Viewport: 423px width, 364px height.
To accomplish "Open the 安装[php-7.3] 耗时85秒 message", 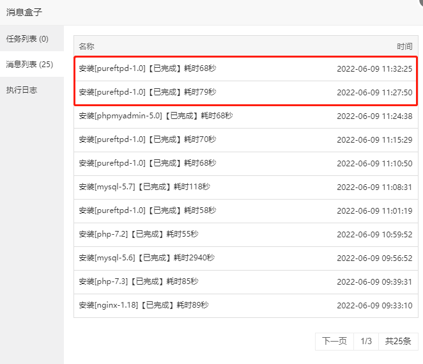I will (x=246, y=282).
